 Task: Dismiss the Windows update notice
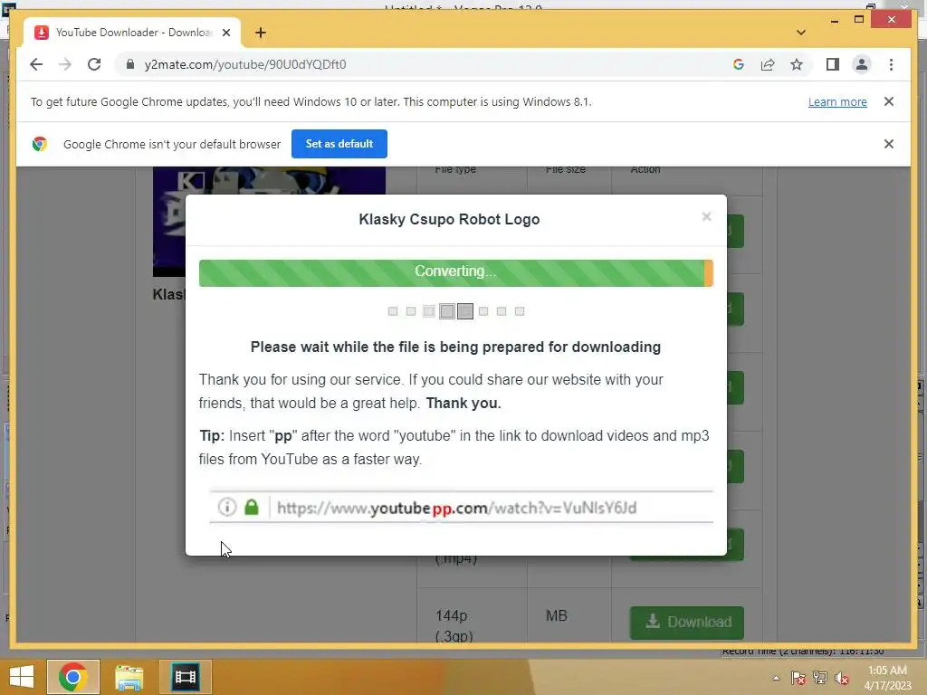[x=889, y=101]
